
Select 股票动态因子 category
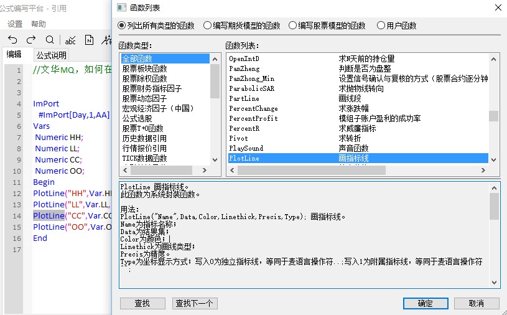[x=165, y=98]
